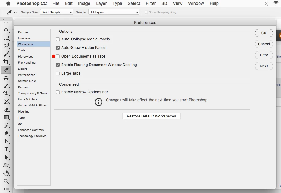281x193 pixels.
Task: Toggle Show Sampling Ring checkbox
Action: tap(146, 12)
